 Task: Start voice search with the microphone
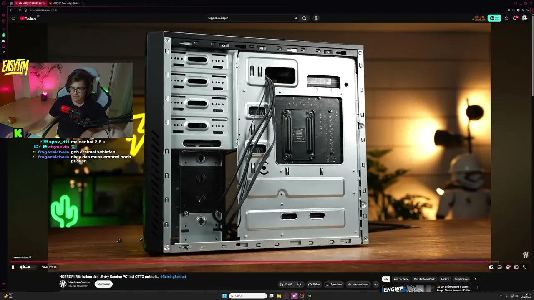[x=316, y=18]
